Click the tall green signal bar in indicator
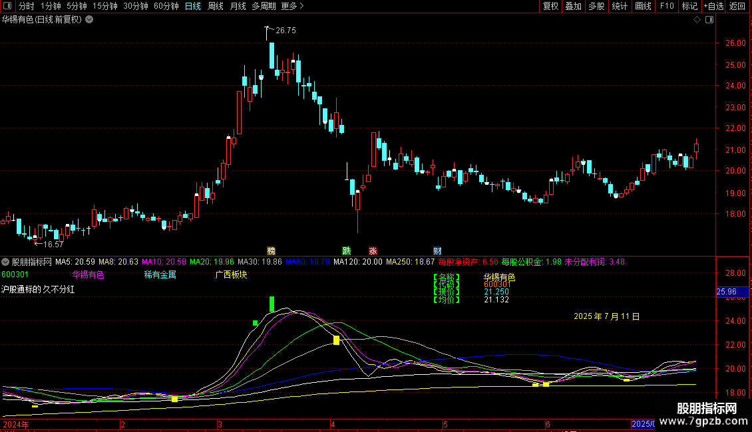 272,304
